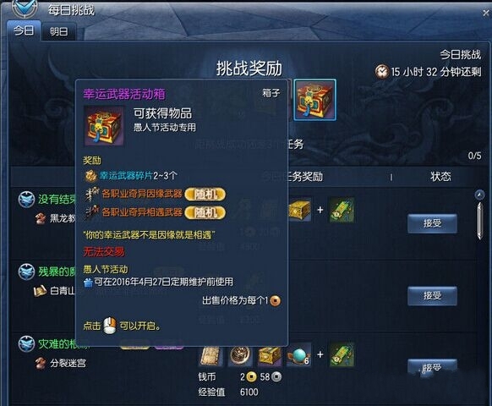Image resolution: width=492 pixels, height=406 pixels.
Task: Click the golden chest reward in first quest row
Action: point(299,210)
